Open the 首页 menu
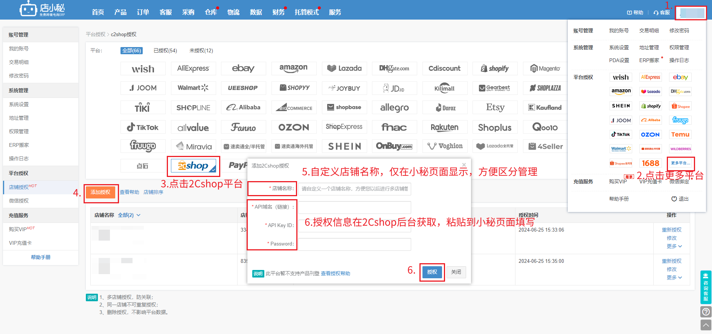 click(x=98, y=12)
